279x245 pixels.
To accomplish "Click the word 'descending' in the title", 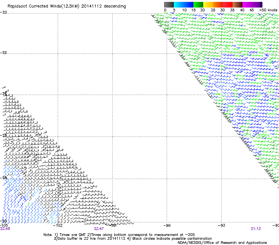I will (115, 6).
